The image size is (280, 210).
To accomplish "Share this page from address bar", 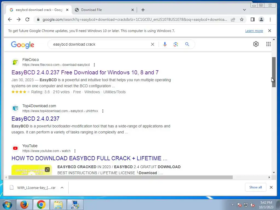I will 233,19.
